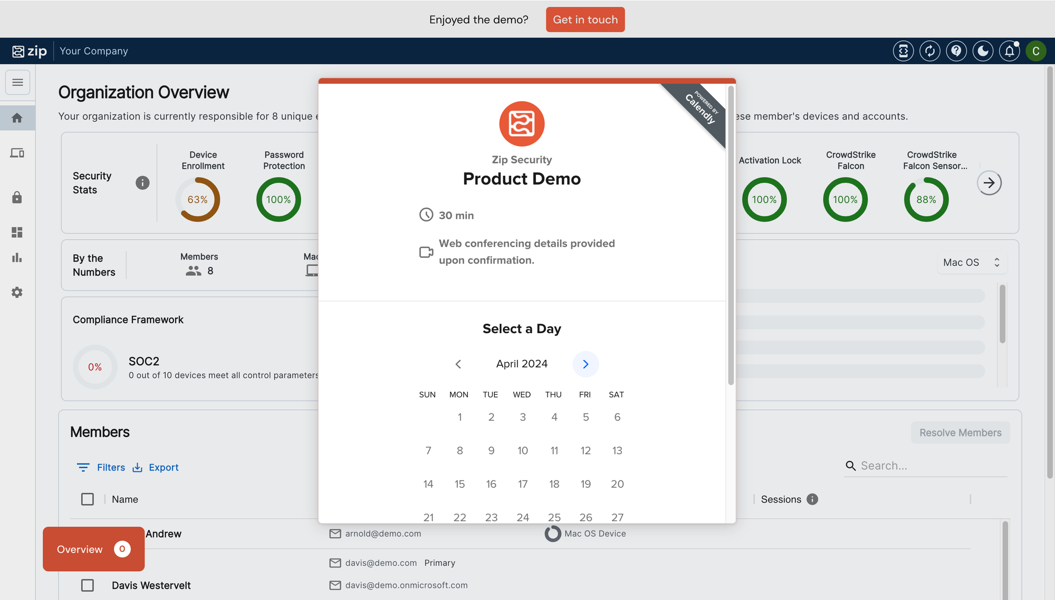Click Your Company name in header

point(94,51)
